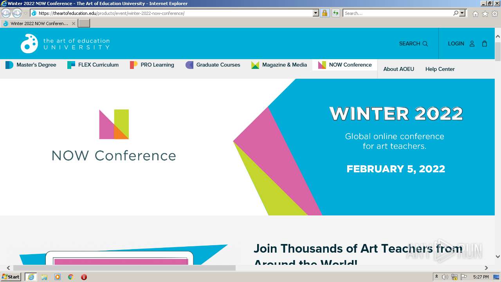The width and height of the screenshot is (501, 282).
Task: Click the taskbar clock showing 5:27 PM
Action: [481, 277]
